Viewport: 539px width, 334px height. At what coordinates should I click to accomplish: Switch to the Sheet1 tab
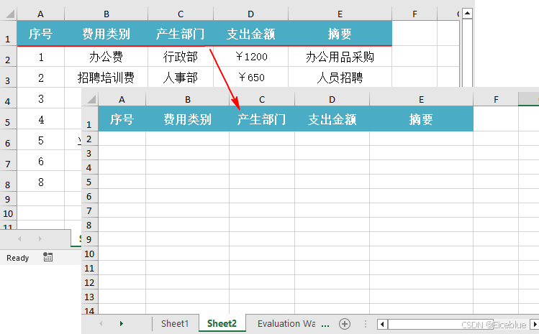(175, 323)
